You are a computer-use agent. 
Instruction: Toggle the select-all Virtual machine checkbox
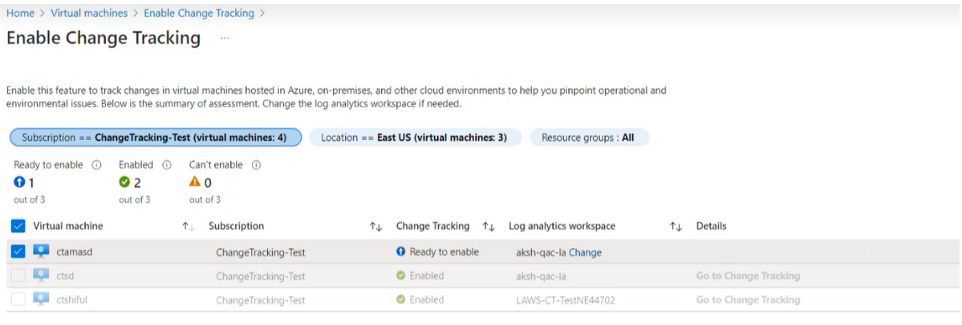19,227
